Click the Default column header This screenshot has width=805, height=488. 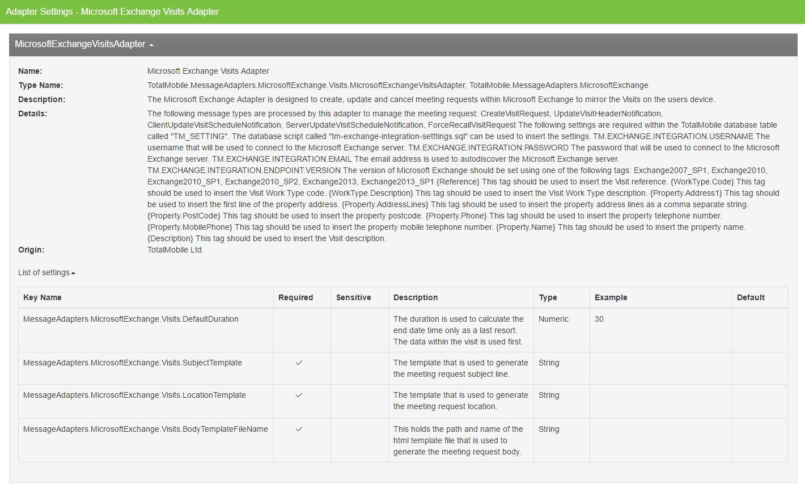point(751,297)
